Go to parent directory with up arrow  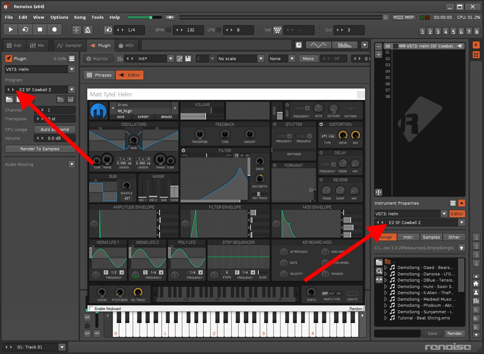(x=462, y=248)
